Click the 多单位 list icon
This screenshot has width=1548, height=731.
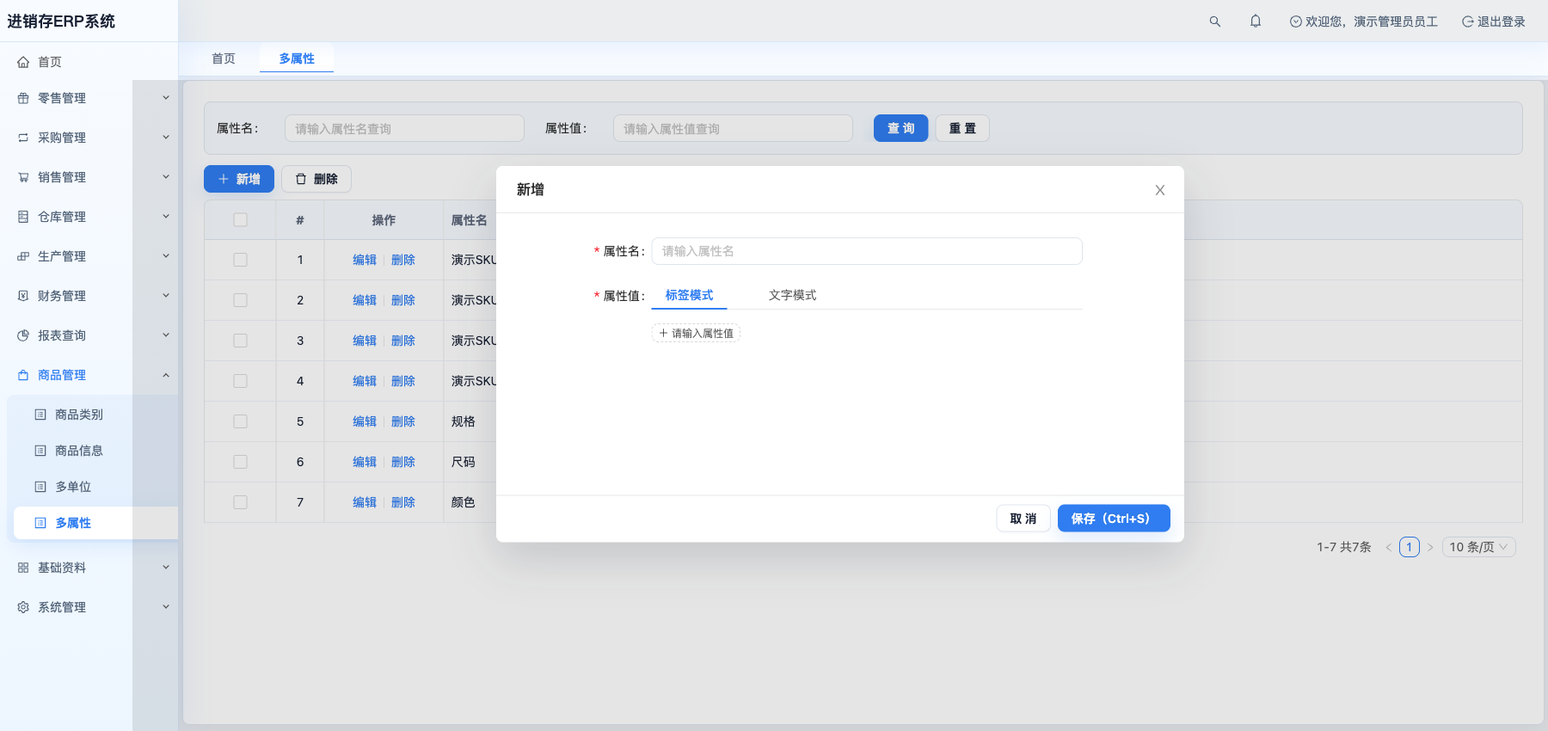click(40, 487)
